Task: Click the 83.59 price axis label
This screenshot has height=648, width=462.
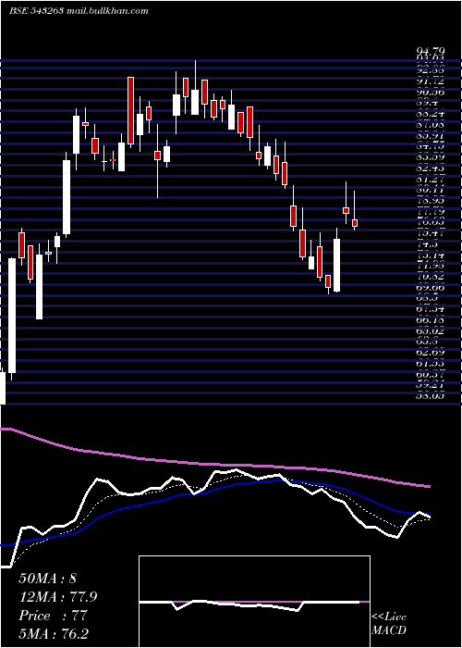Action: pyautogui.click(x=431, y=157)
